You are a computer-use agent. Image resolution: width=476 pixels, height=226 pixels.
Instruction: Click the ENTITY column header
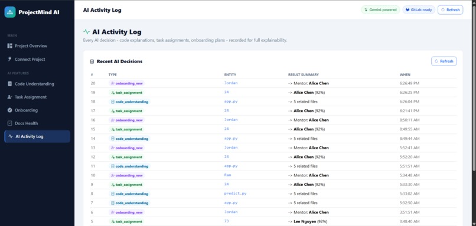(230, 74)
